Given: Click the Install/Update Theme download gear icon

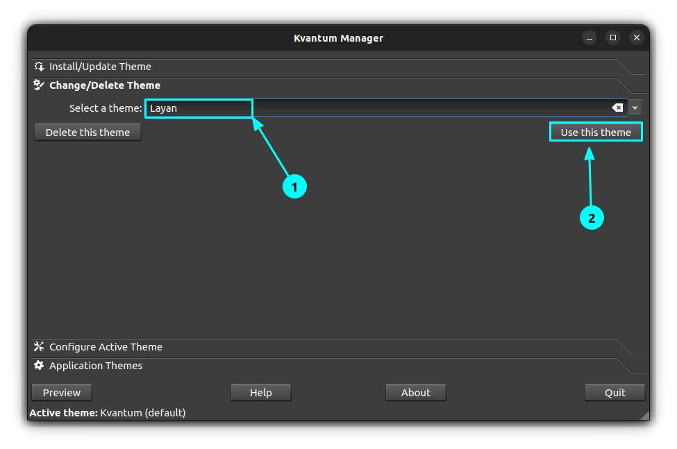Looking at the screenshot, I should [x=39, y=66].
